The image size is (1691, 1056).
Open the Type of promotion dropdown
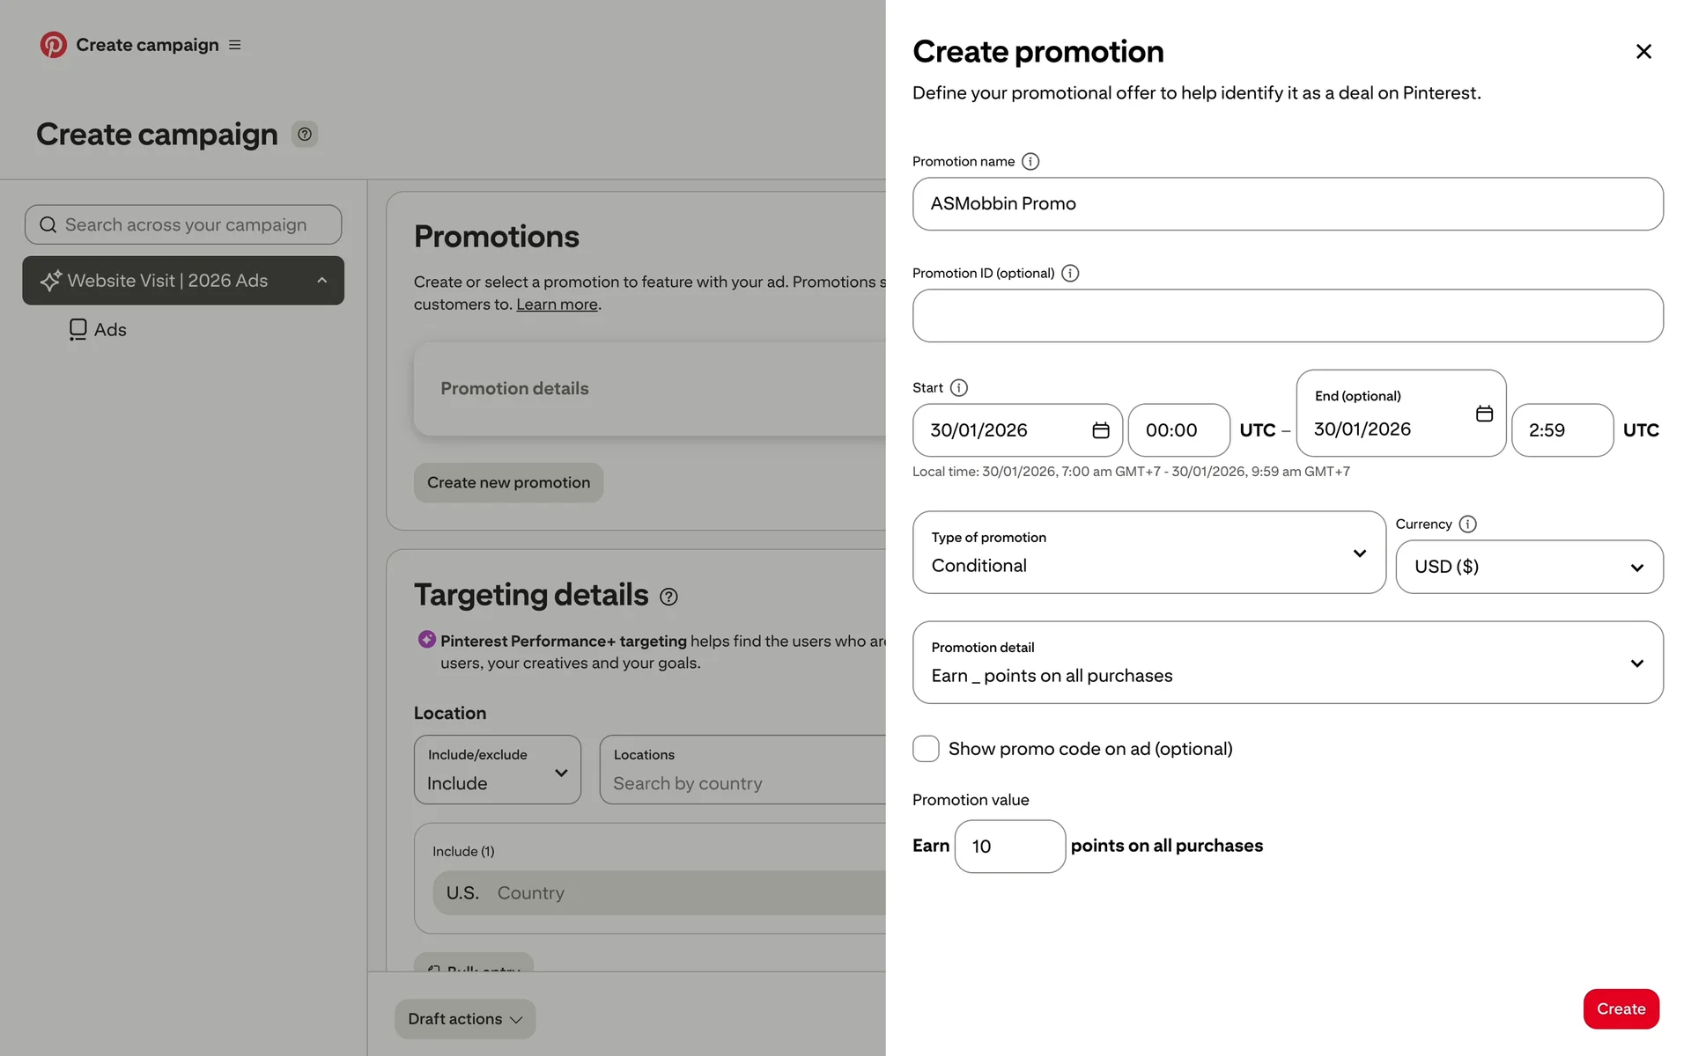point(1148,553)
